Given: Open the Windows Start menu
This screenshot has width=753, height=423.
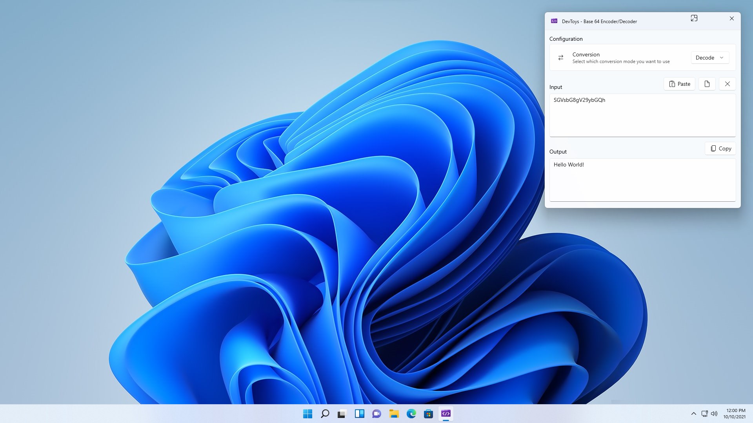Looking at the screenshot, I should click(307, 414).
